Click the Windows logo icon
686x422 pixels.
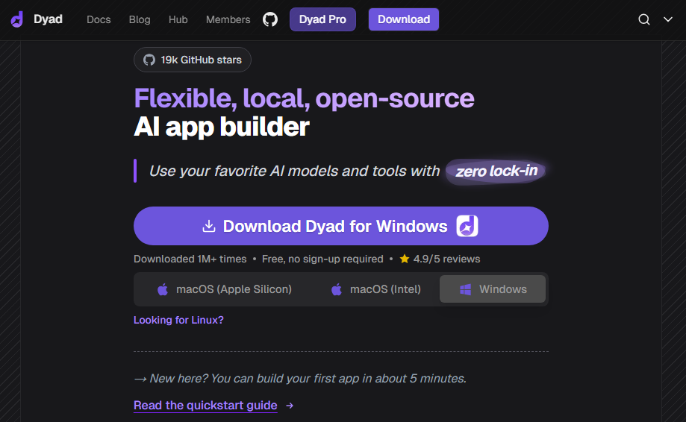465,289
